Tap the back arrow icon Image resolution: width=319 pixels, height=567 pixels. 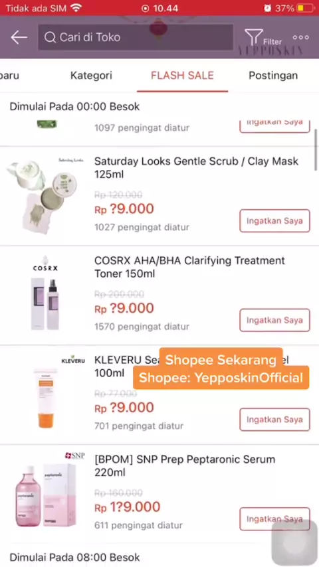pos(19,37)
